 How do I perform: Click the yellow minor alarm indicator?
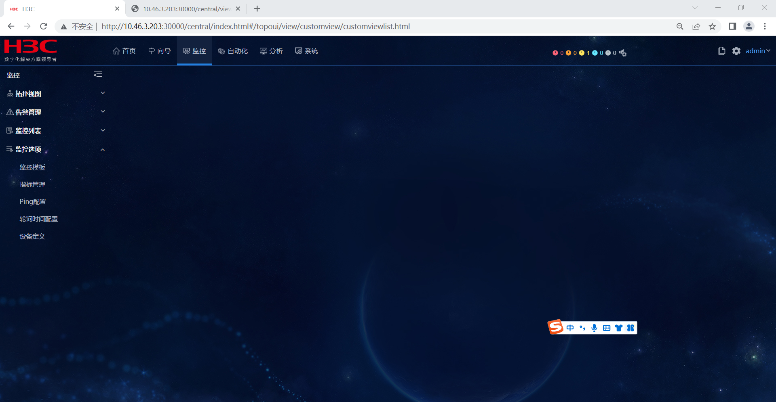click(x=582, y=53)
